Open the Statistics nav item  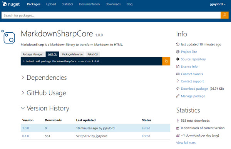[x=67, y=4]
